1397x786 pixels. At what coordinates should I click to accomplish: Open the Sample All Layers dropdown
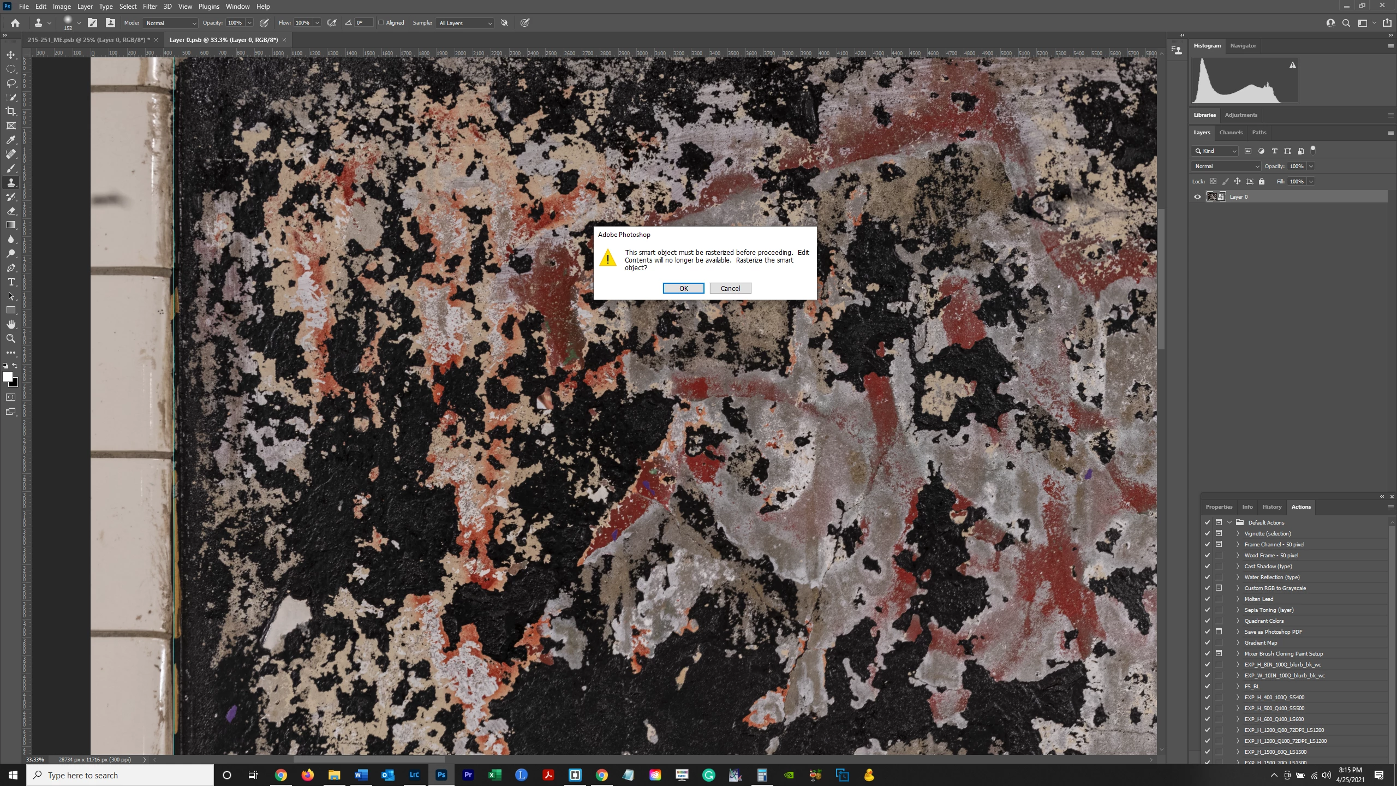pyautogui.click(x=465, y=23)
